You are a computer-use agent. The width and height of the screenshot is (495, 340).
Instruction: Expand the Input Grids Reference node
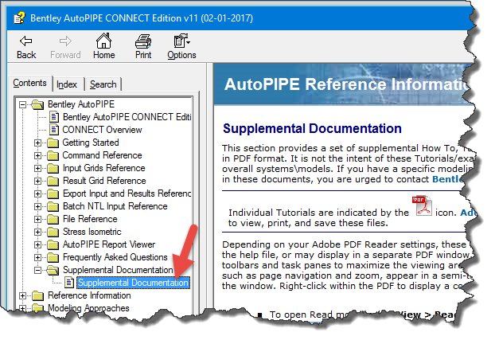pyautogui.click(x=37, y=168)
